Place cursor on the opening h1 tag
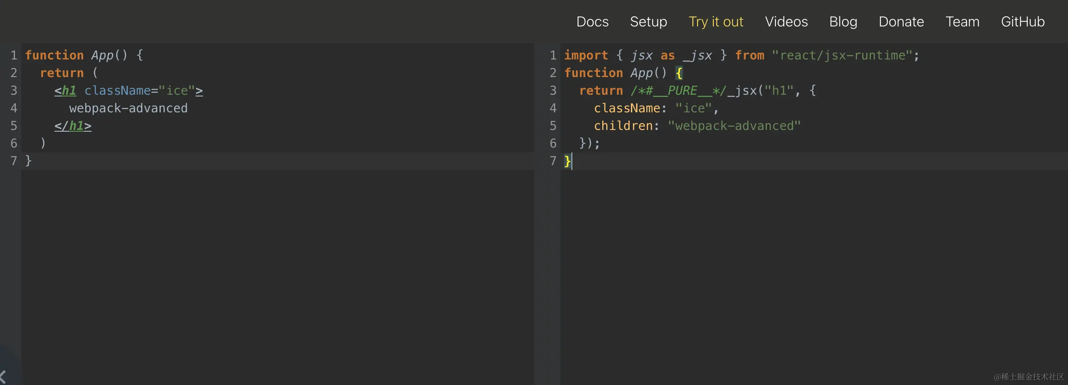 (x=69, y=91)
